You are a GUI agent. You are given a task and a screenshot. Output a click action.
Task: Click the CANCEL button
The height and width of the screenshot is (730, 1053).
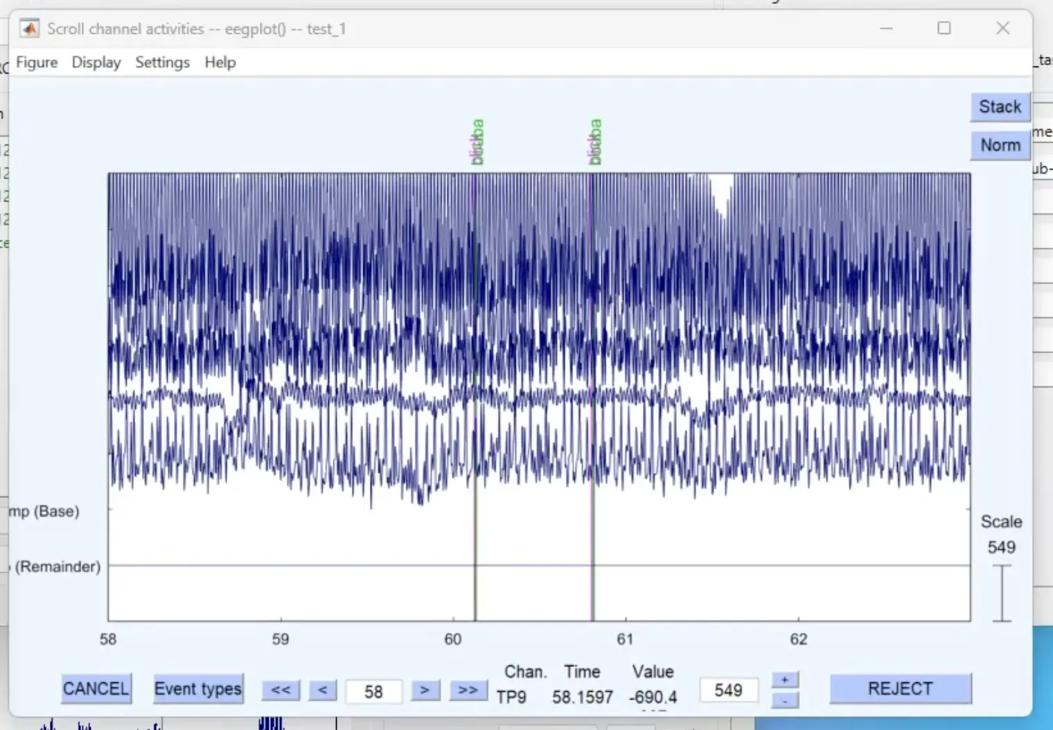tap(96, 688)
